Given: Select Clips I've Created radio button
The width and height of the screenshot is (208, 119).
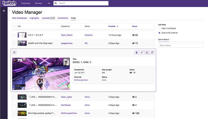Looking at the screenshot, I should tap(159, 28).
